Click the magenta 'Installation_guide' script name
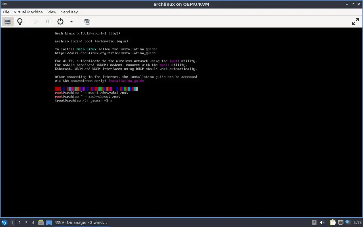This screenshot has width=363, height=227. pyautogui.click(x=126, y=81)
